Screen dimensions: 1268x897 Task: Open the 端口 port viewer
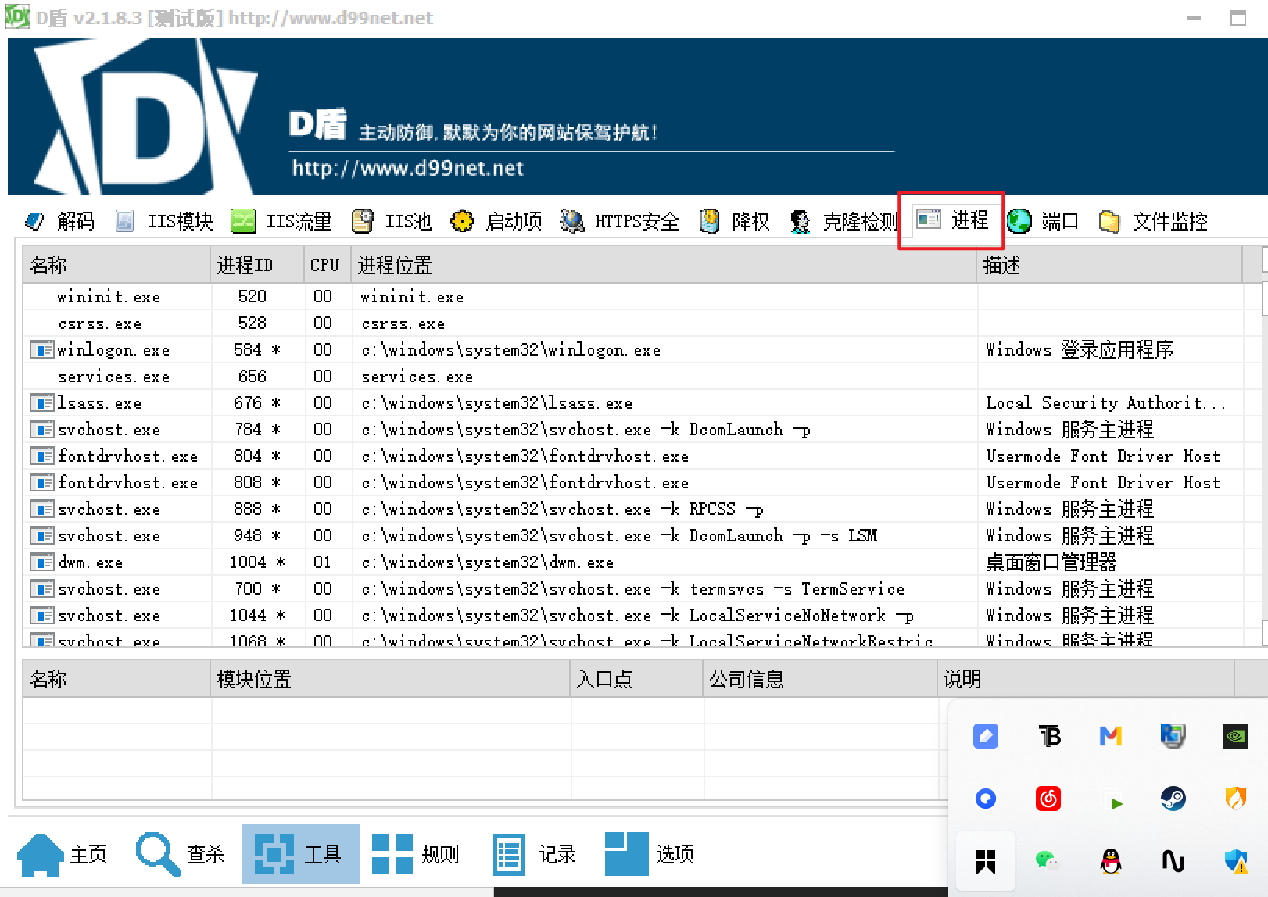click(1043, 221)
